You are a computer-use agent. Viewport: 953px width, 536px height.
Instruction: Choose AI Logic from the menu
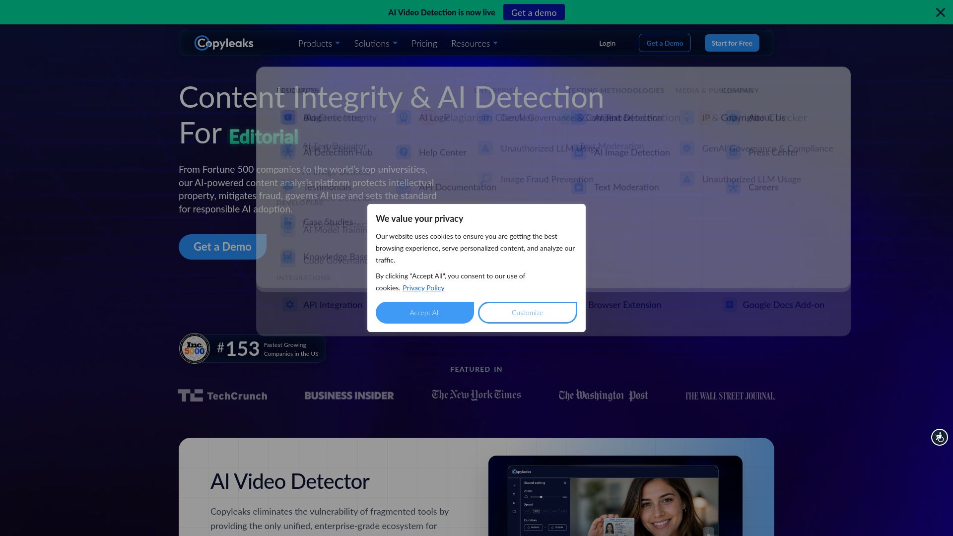pyautogui.click(x=434, y=118)
